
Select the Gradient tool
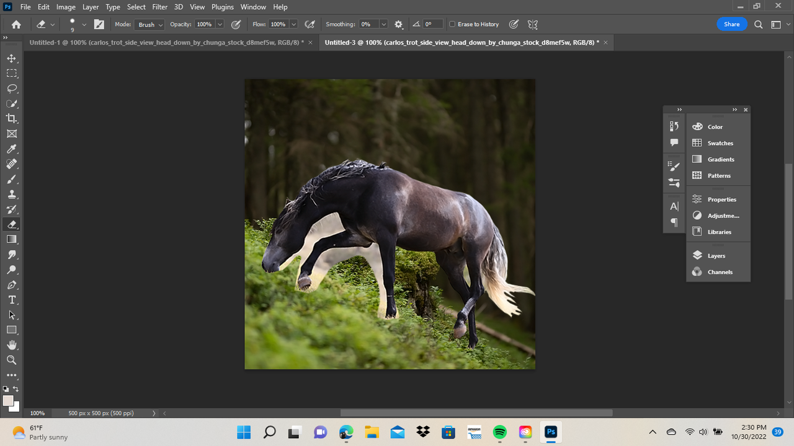[x=12, y=239]
